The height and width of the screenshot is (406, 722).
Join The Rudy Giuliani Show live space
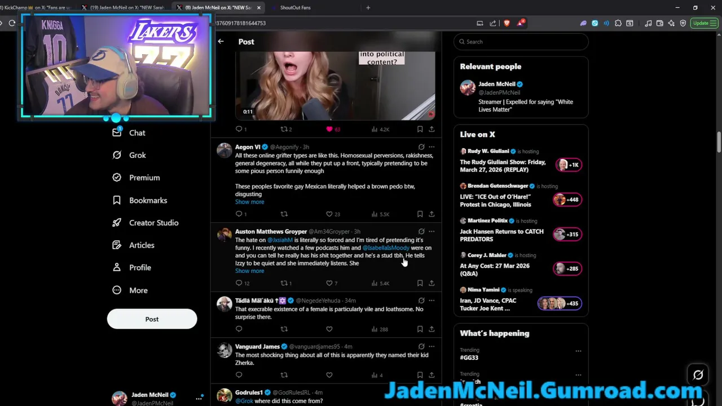(x=521, y=162)
